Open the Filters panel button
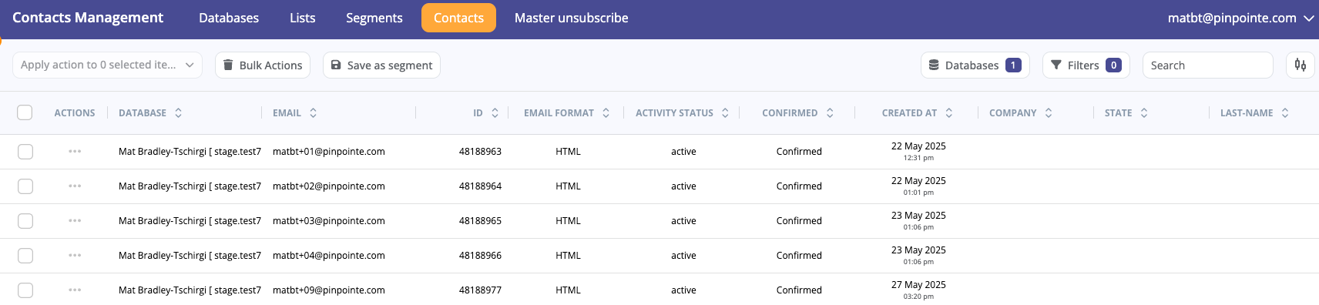1319x305 pixels. click(x=1086, y=65)
